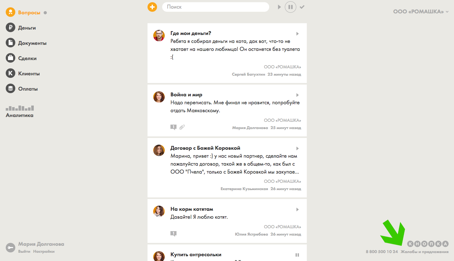Click the paperclip attachment icon in Война и мир
Screen dimensions: 454x261
(x=182, y=127)
